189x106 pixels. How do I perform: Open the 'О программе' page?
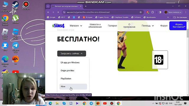point(129,26)
